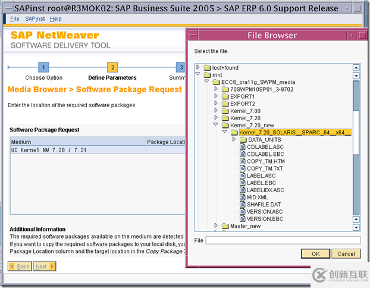
Task: Select the mnt folder icon
Action: pyautogui.click(x=207, y=75)
